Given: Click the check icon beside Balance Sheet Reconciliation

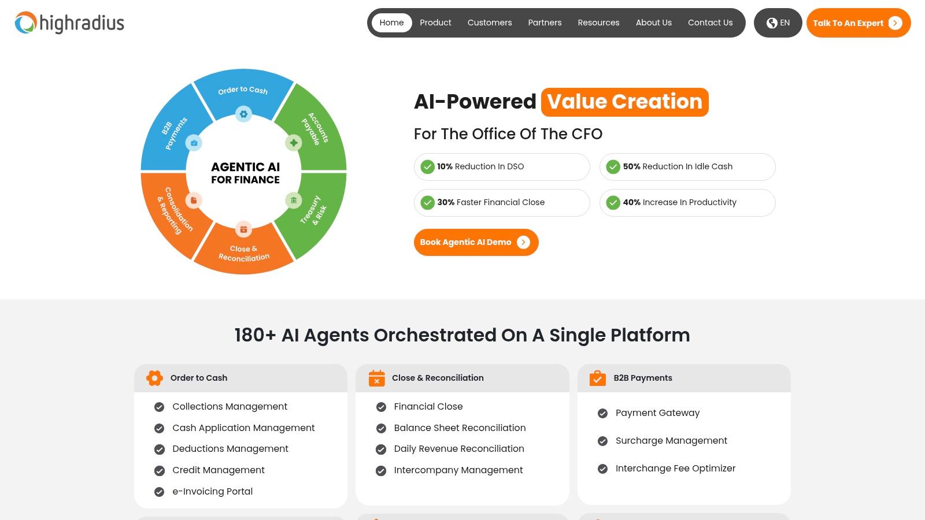Looking at the screenshot, I should click(381, 428).
